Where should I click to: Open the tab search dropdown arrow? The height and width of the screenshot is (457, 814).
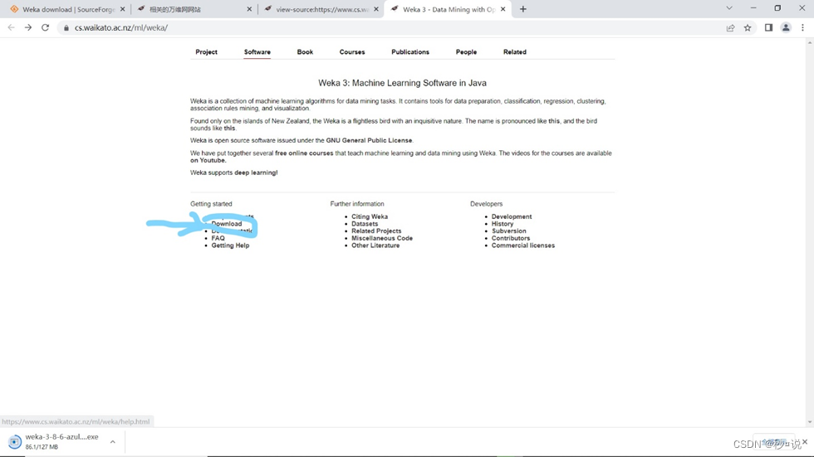coord(729,8)
